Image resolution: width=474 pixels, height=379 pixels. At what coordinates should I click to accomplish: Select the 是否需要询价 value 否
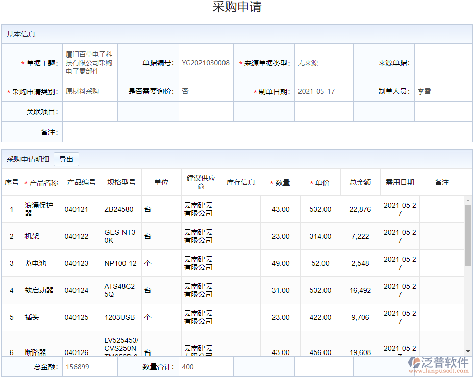coord(185,91)
